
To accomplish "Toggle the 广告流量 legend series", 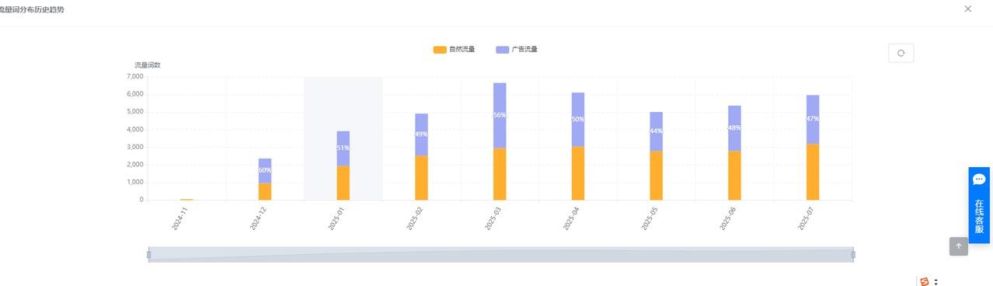I will tap(517, 50).
